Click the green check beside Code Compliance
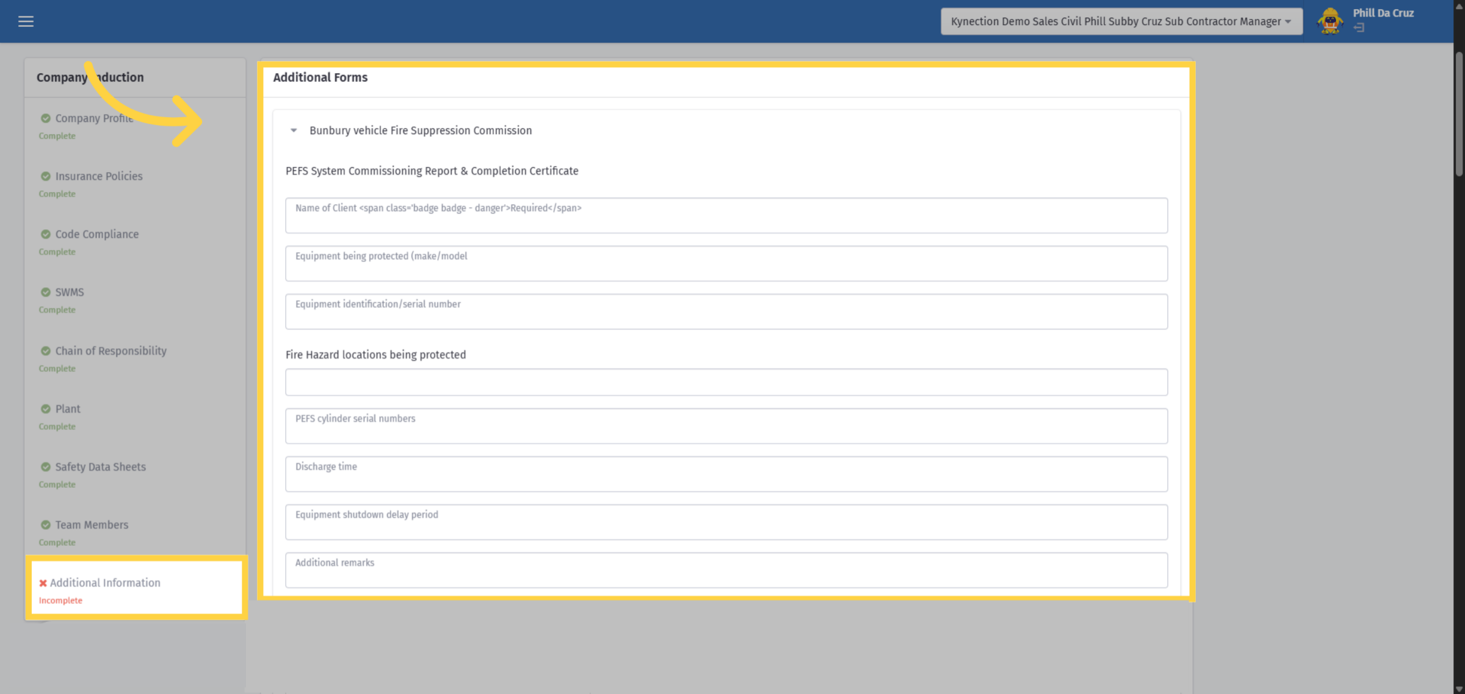 coord(46,234)
